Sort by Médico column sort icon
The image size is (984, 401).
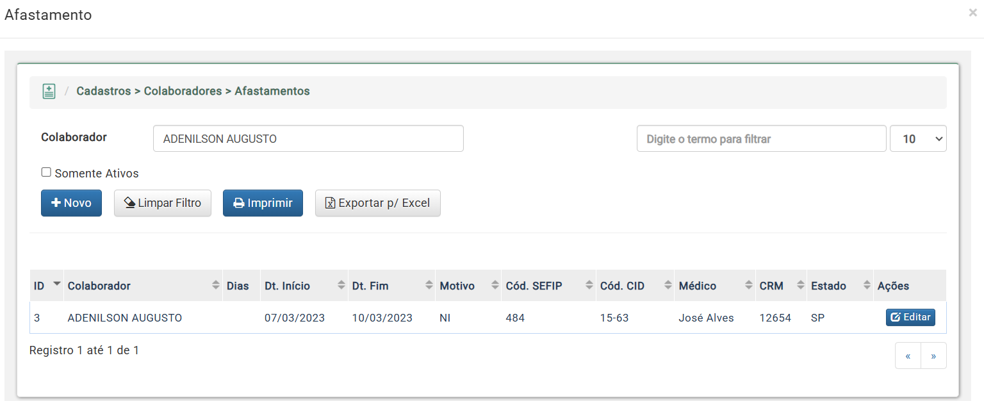point(749,286)
